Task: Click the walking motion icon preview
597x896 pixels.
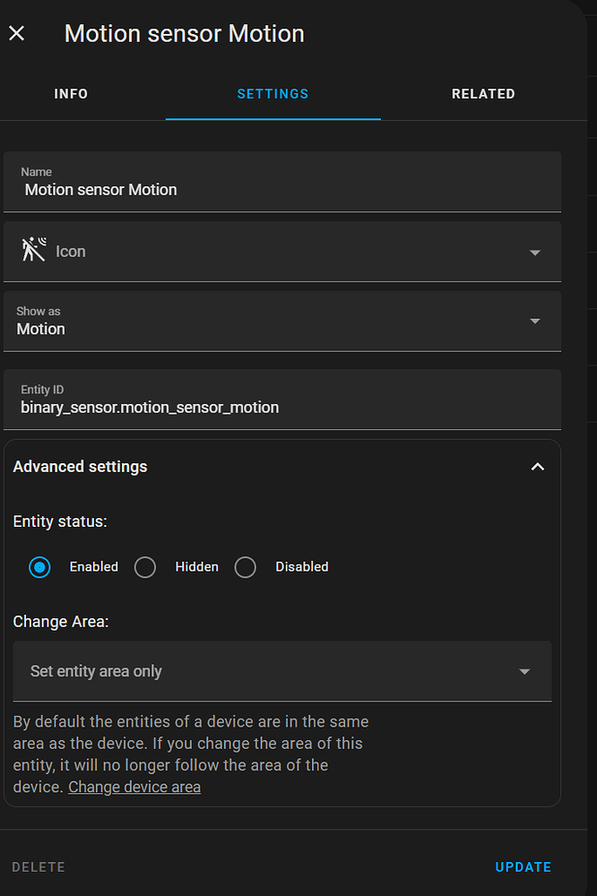Action: 33,251
